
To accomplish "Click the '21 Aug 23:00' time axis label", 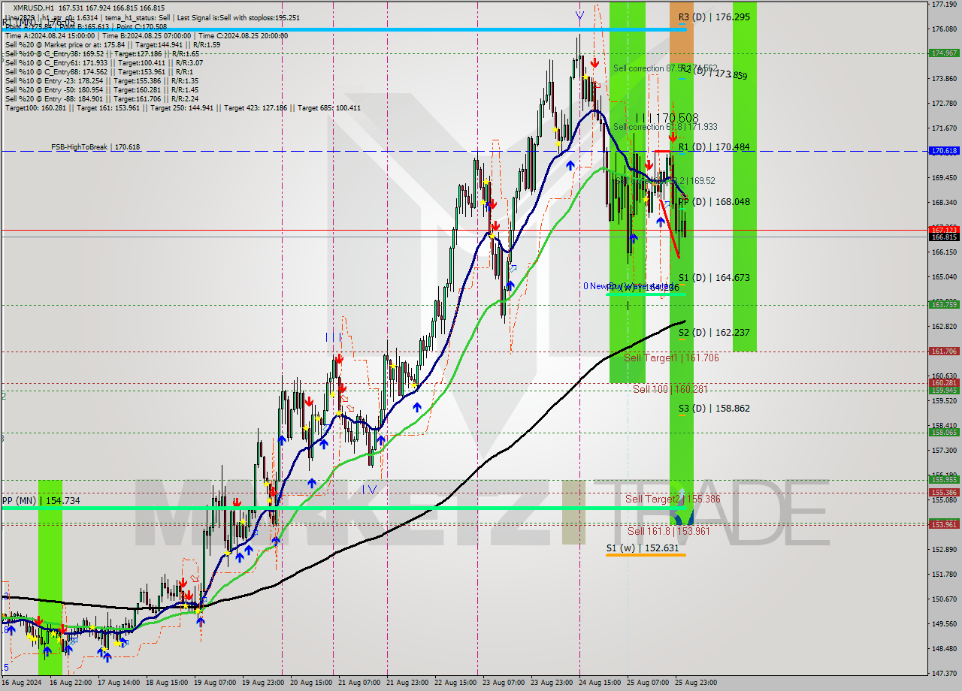I will (x=409, y=683).
